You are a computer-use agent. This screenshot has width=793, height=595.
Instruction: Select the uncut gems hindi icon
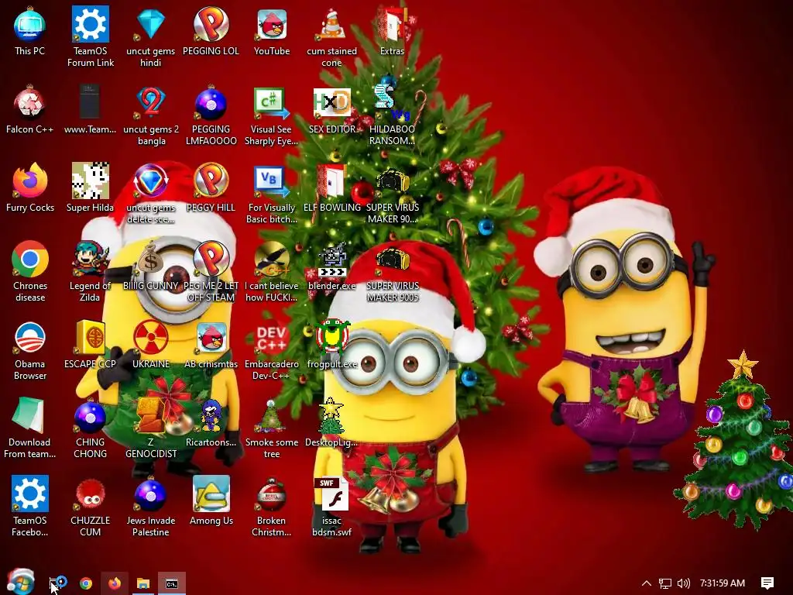151,37
